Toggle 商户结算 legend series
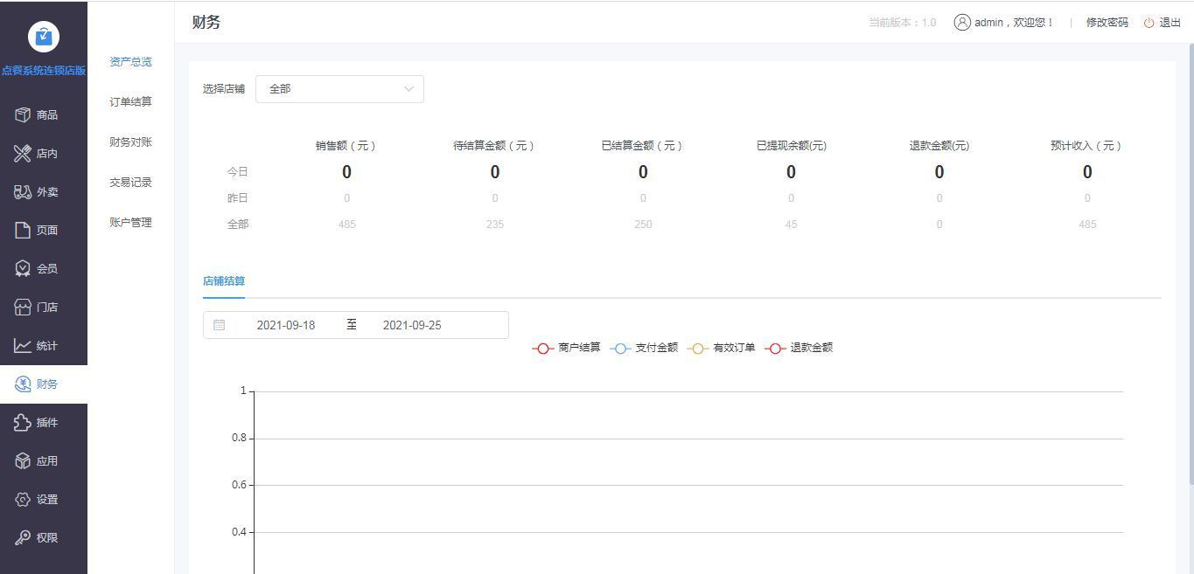This screenshot has height=574, width=1194. (567, 348)
